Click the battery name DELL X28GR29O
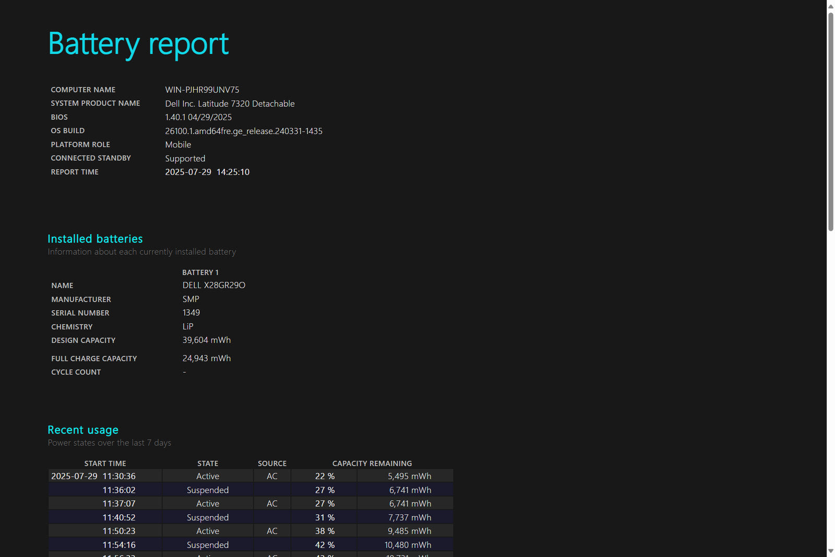The image size is (835, 557). click(213, 286)
